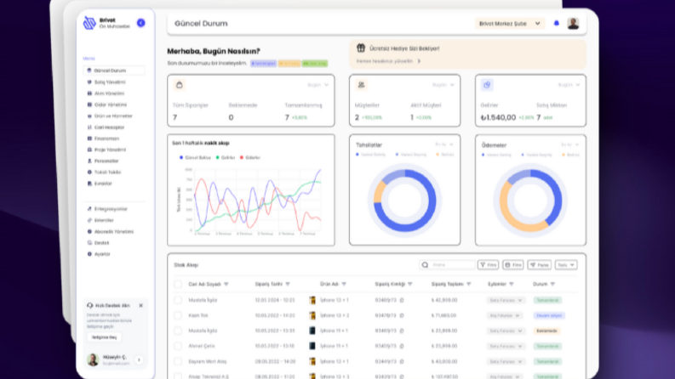Click the gift icon in the banner

[x=361, y=48]
